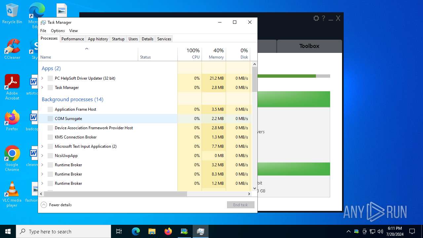423x238 pixels.
Task: Open Task View on the taskbar
Action: (x=119, y=231)
